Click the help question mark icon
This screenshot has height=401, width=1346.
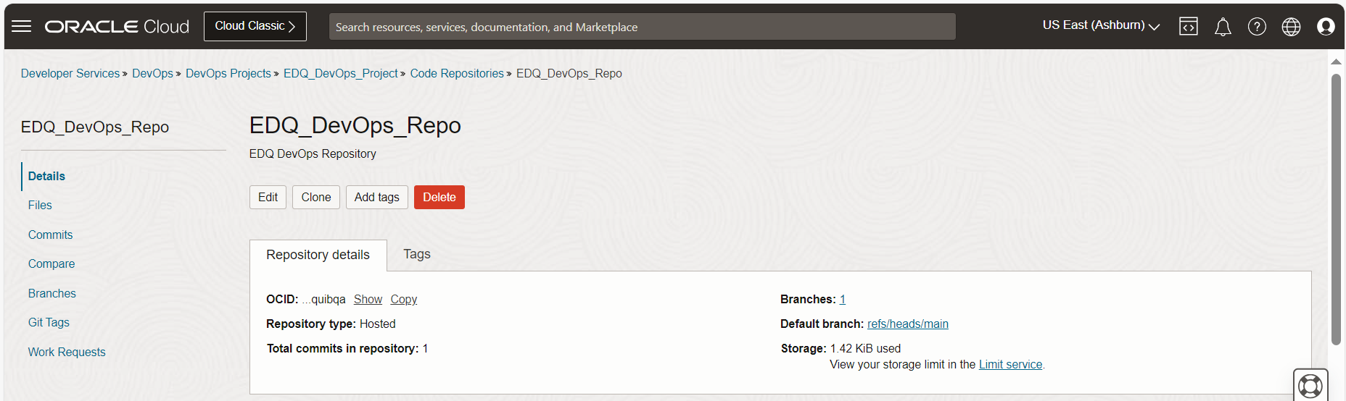tap(1257, 27)
